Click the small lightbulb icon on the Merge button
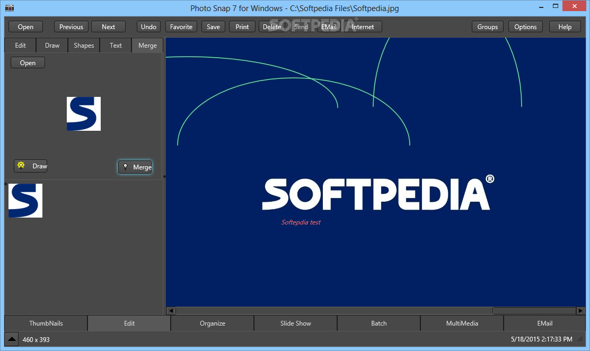Image resolution: width=590 pixels, height=351 pixels. click(125, 167)
